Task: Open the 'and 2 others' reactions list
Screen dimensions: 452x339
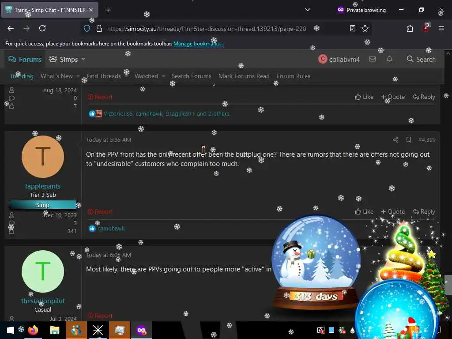Action: (213, 113)
